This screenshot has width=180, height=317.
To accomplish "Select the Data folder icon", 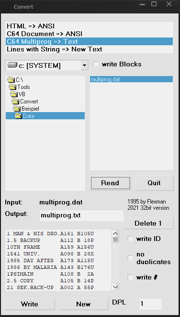I will coord(18,116).
